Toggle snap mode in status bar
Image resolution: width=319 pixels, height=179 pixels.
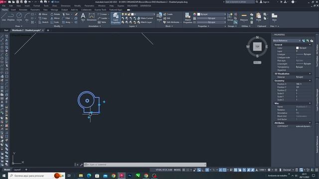[187, 170]
